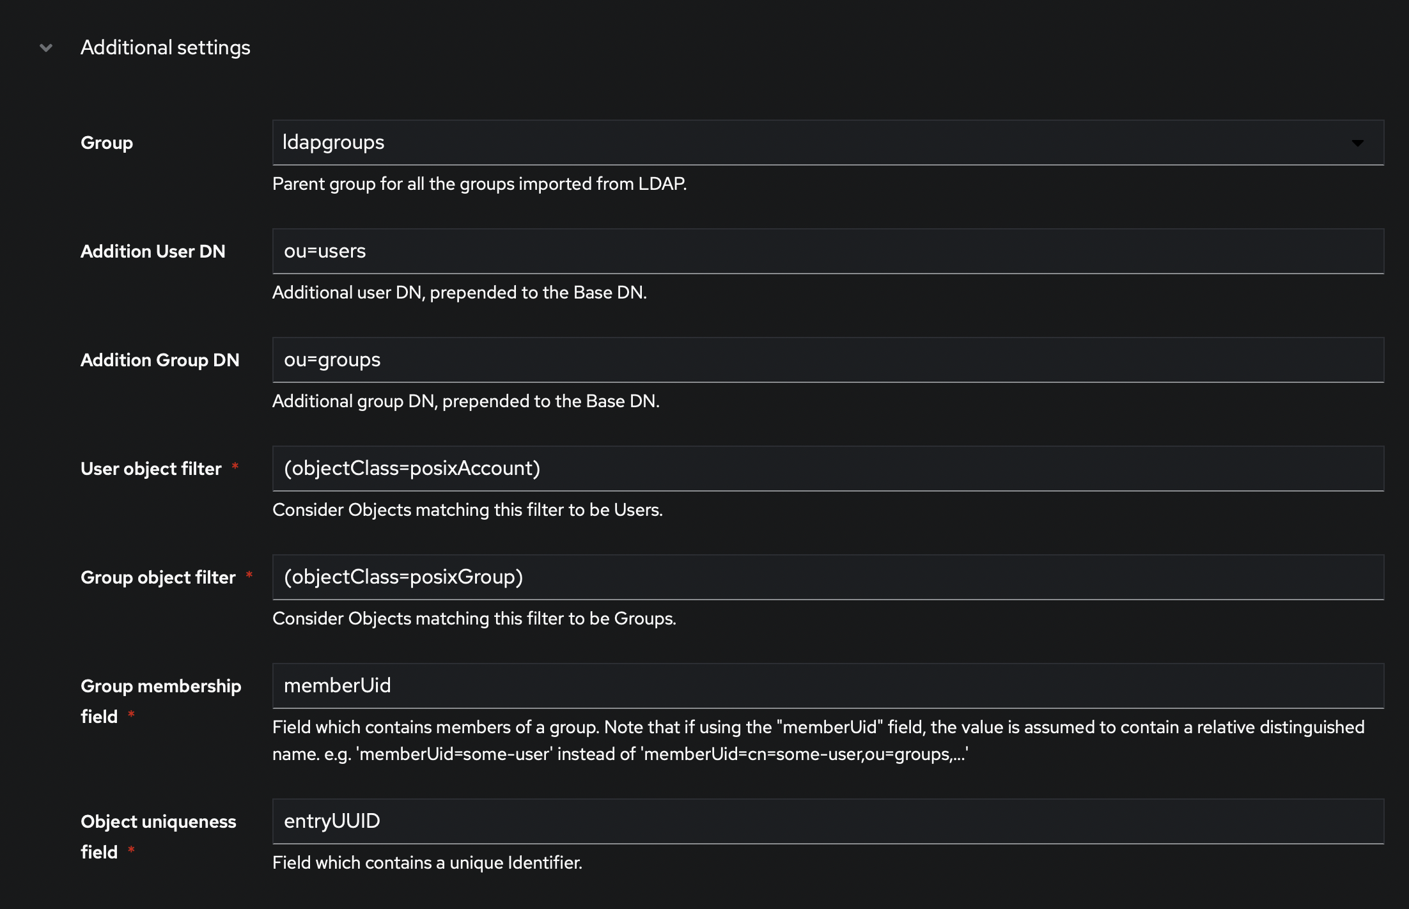Screen dimensions: 1409x909
Task: Select the (objectClass=posixAccount) filter text
Action: coord(413,468)
